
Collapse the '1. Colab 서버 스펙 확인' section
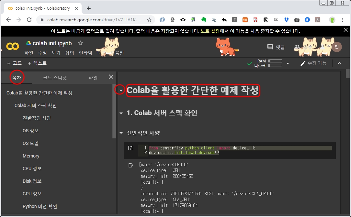click(x=121, y=113)
